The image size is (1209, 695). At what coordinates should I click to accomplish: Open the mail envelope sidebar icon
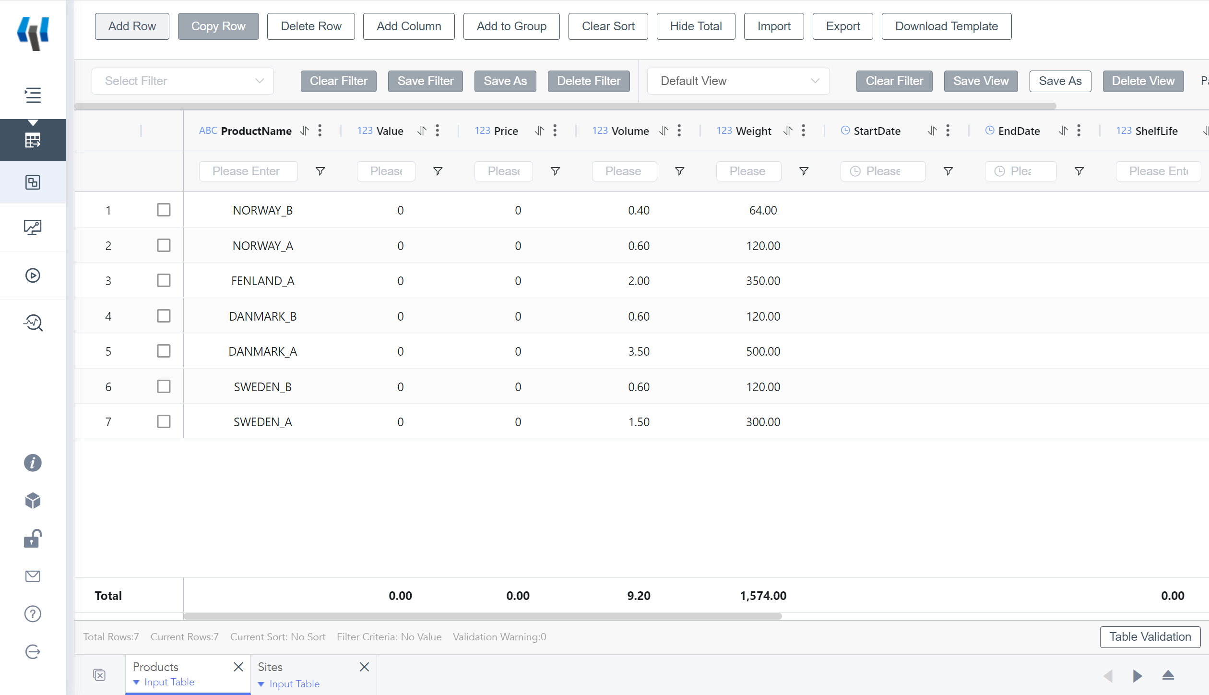[x=33, y=576]
